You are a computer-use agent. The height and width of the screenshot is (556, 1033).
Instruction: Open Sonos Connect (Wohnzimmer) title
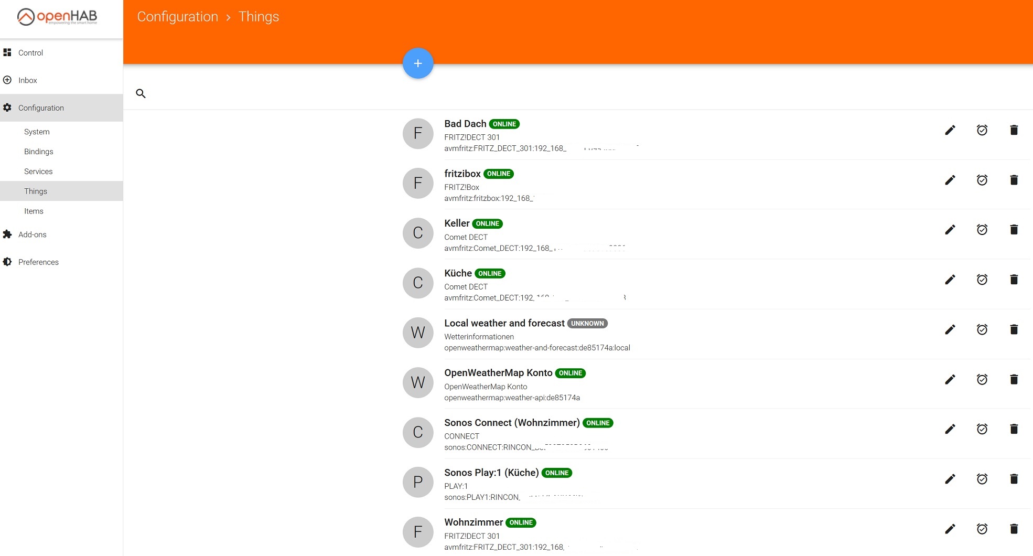[x=512, y=423]
